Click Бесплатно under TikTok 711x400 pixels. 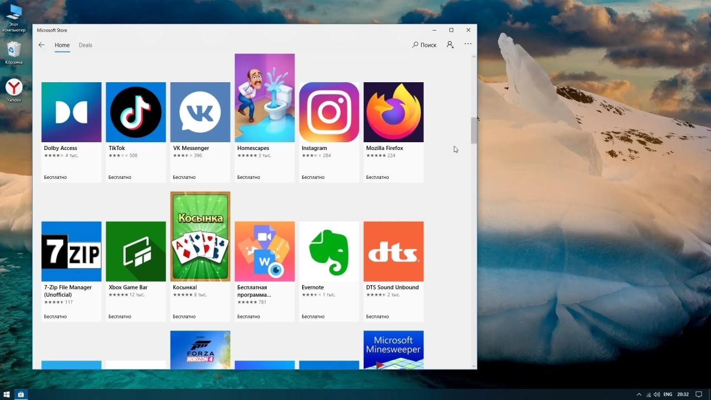[120, 177]
